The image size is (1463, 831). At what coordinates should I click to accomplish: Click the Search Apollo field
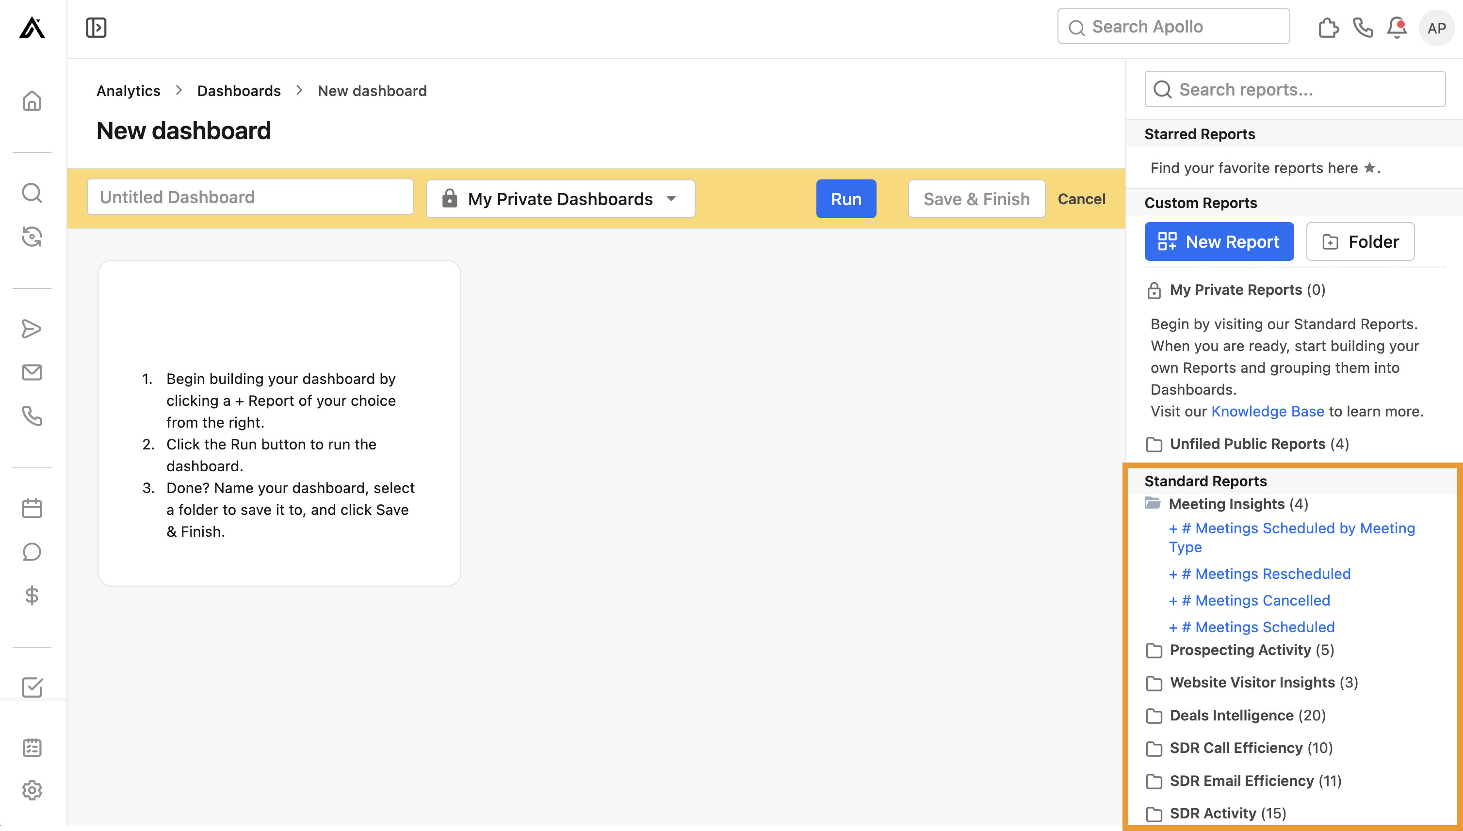click(1173, 26)
